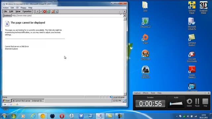Click the Virtual PC floppy status icon
Image resolution: width=212 pixels, height=119 pixels.
(x=11, y=104)
